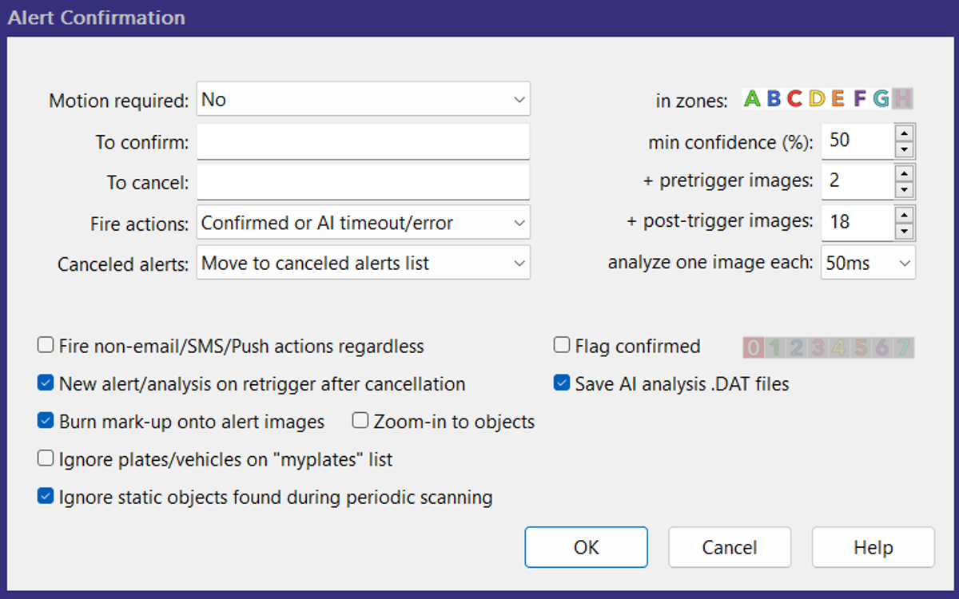Select zone F icon
The image size is (959, 599).
[x=860, y=99]
